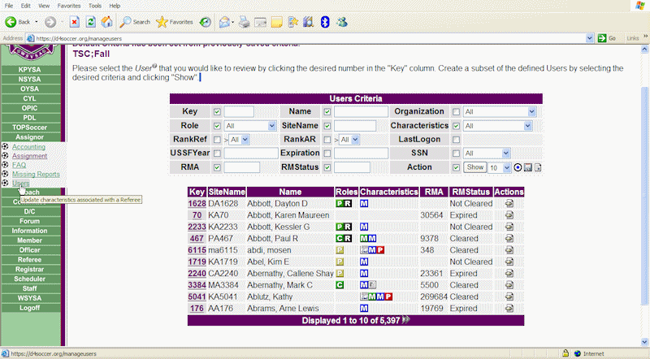The width and height of the screenshot is (650, 359).
Task: Click the save criteria disk icon
Action: click(527, 167)
